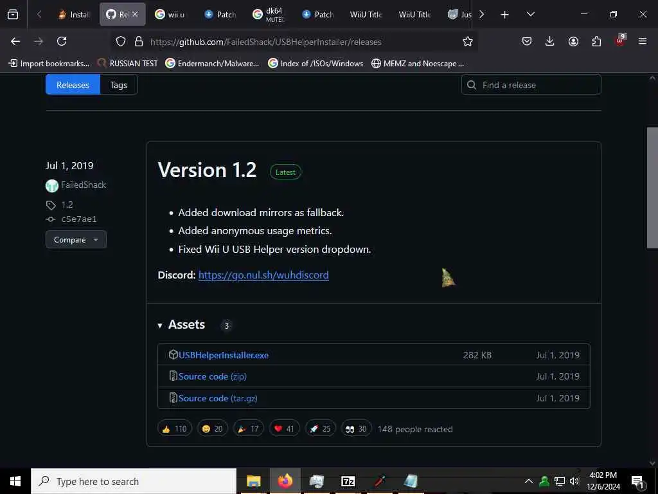Image resolution: width=658 pixels, height=494 pixels.
Task: Open a new tab with plus button
Action: point(505,15)
